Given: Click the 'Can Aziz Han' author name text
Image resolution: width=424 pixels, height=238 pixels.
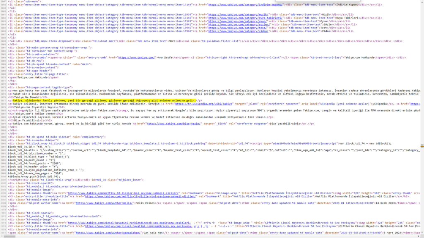Looking at the screenshot, I should tap(153, 233).
